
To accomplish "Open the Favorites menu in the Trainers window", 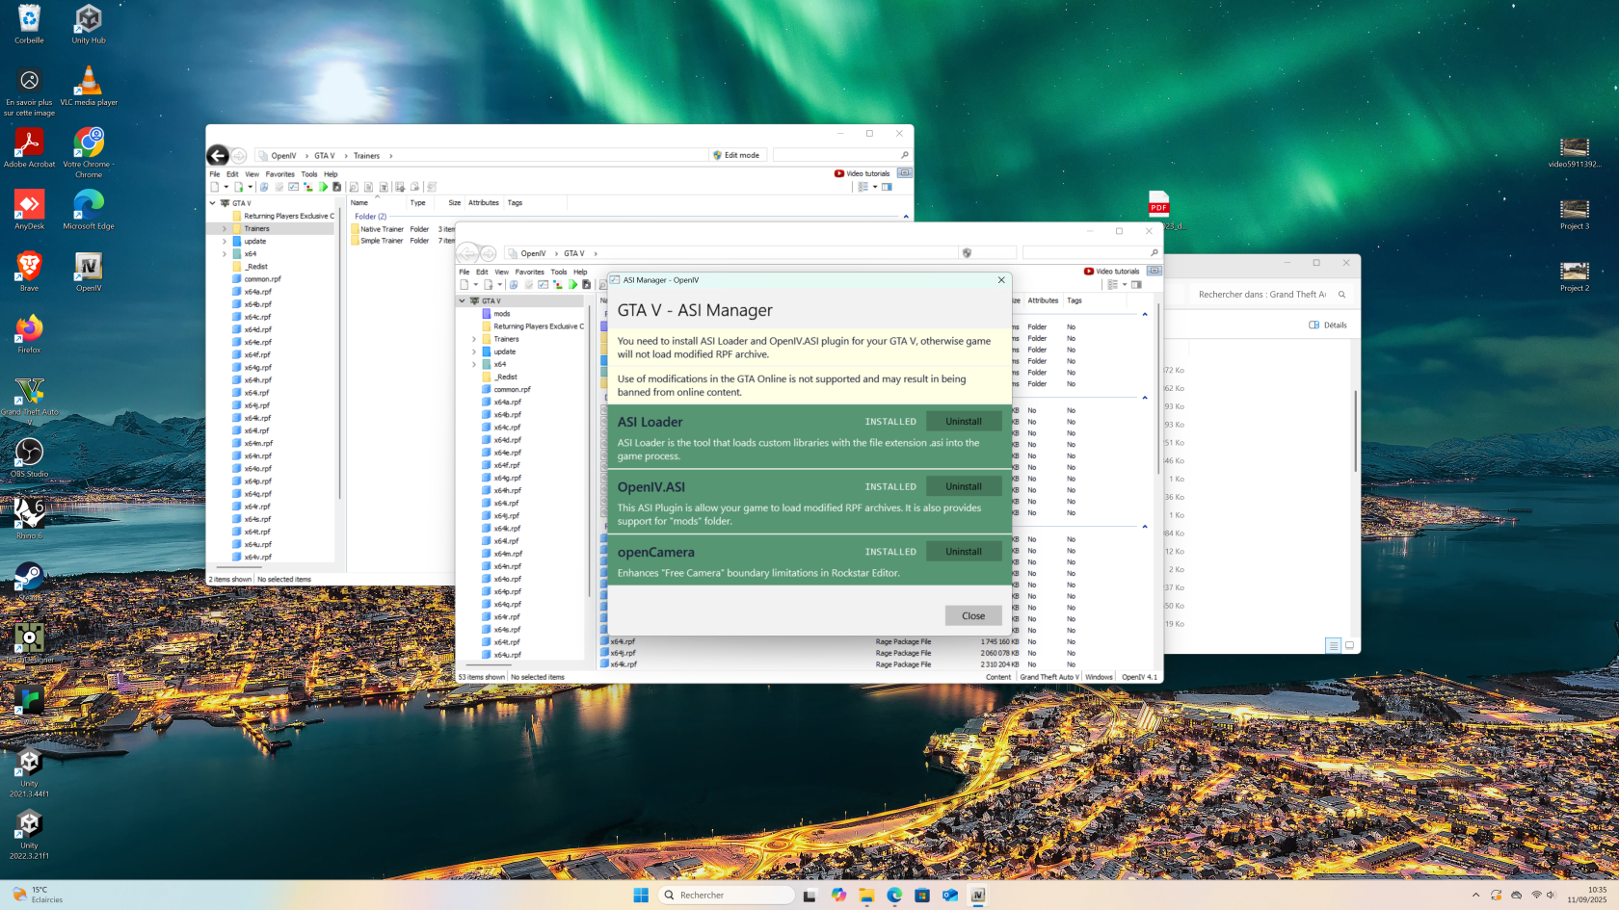I will coord(279,174).
